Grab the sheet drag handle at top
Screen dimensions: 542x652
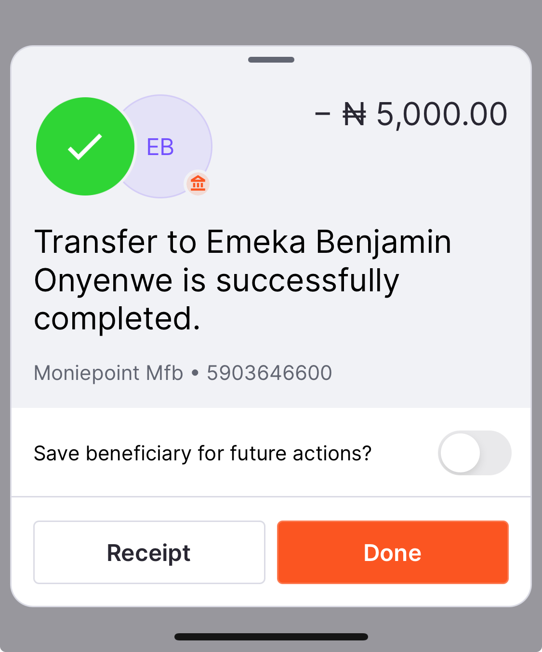[271, 60]
